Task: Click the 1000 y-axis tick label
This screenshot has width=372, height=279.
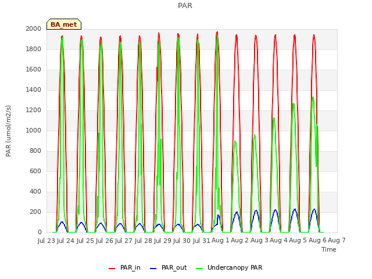Action: [34, 130]
